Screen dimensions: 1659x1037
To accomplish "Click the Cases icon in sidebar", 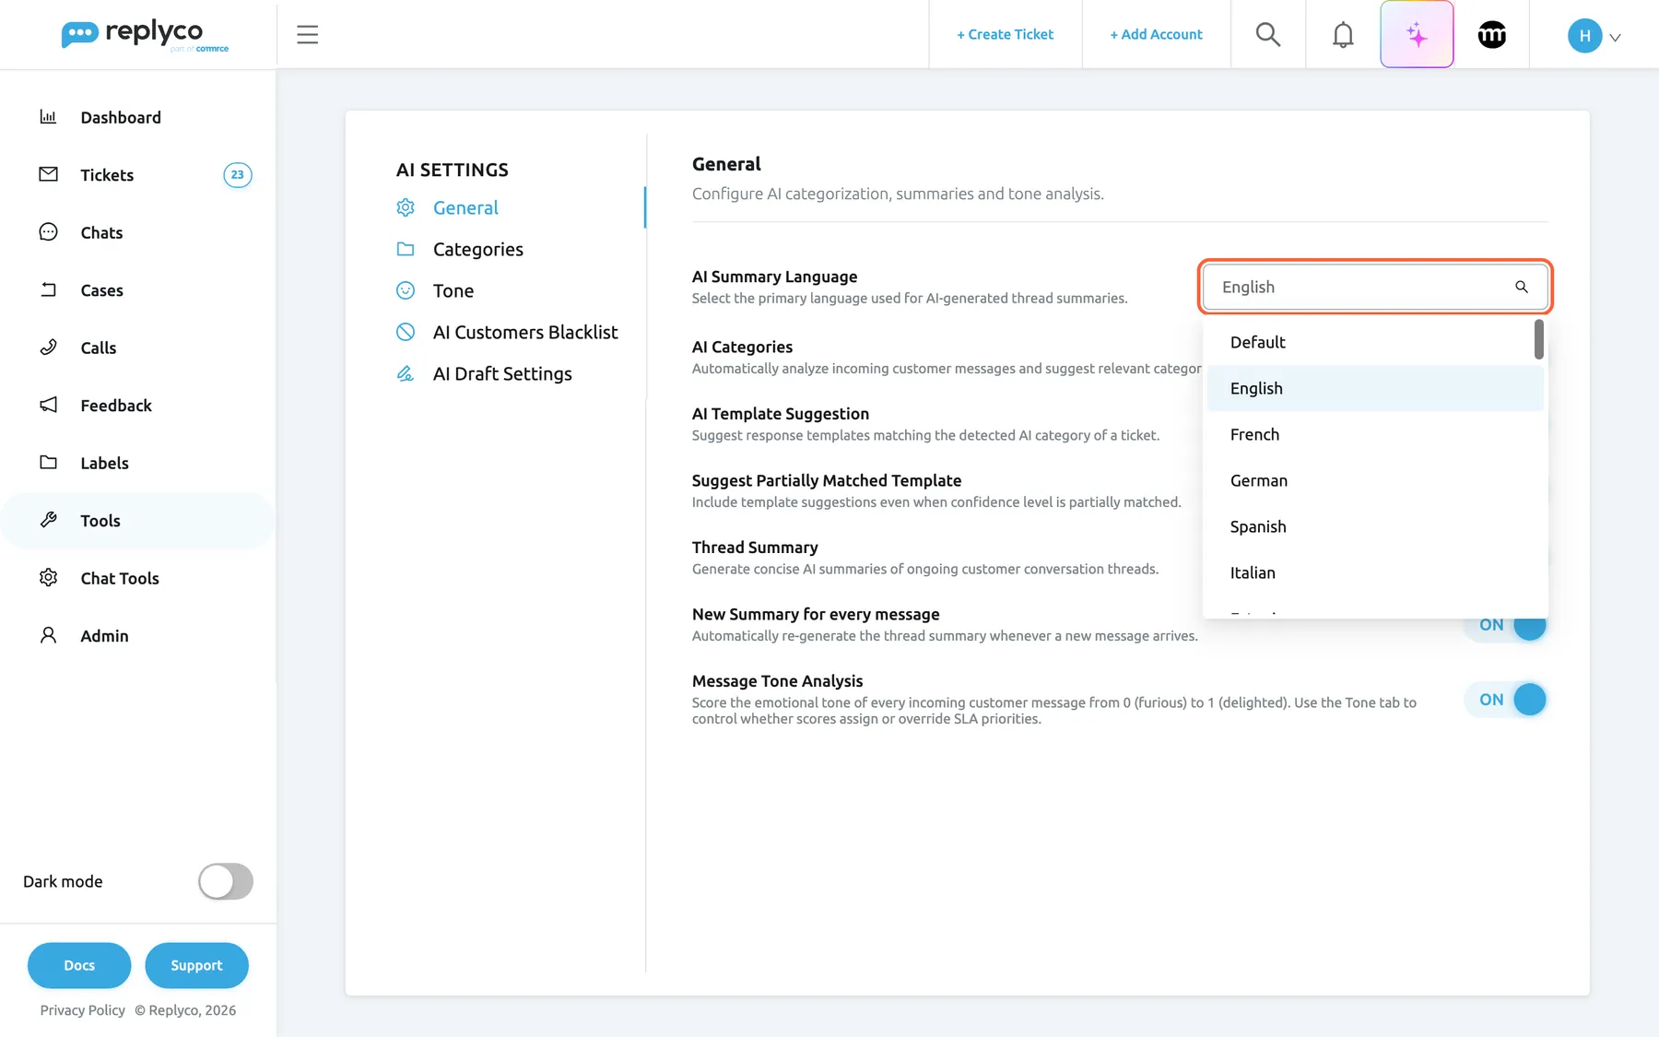I will 48,289.
